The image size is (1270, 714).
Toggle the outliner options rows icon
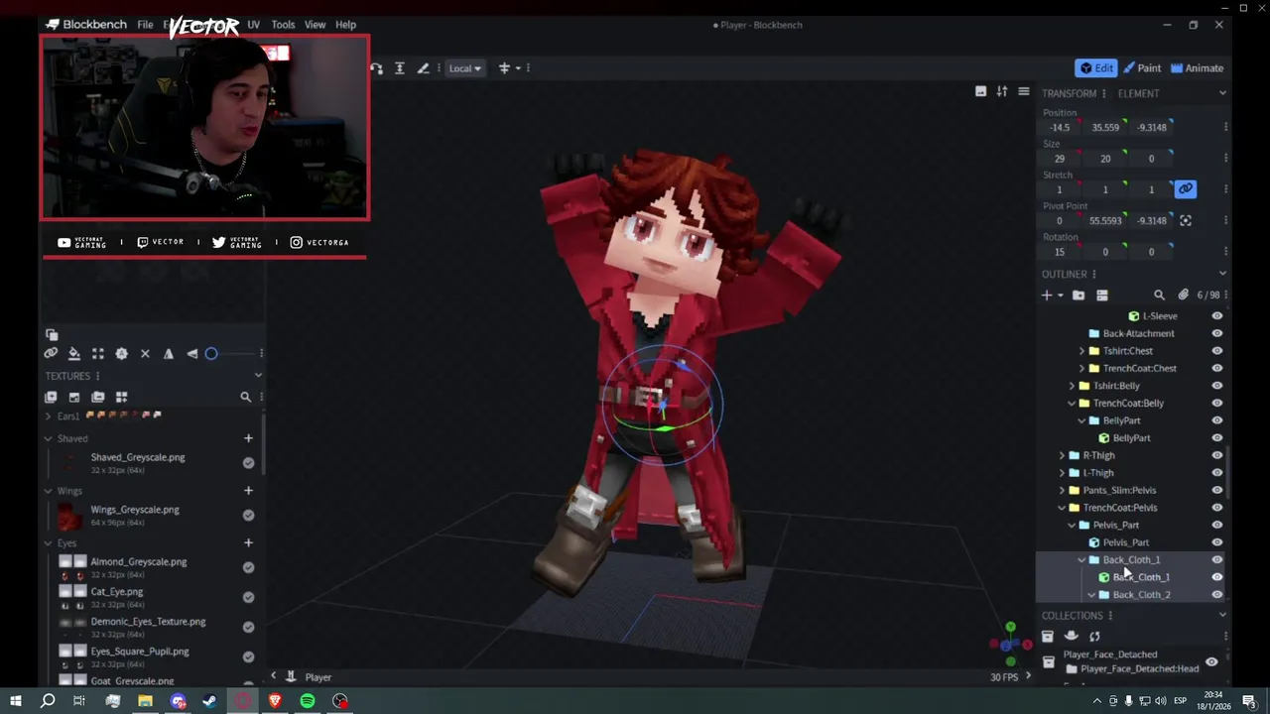coord(1101,295)
